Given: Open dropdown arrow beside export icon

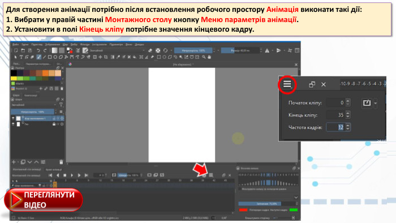Looking at the screenshot, I should pyautogui.click(x=375, y=103).
